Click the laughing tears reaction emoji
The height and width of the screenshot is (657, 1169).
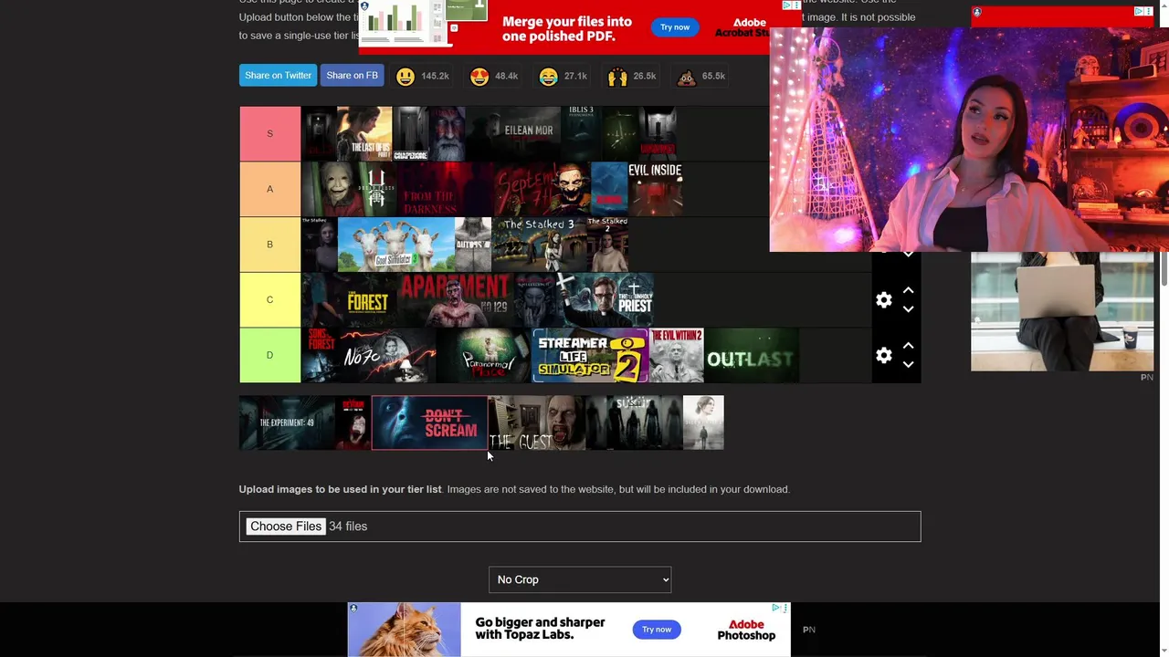[548, 77]
